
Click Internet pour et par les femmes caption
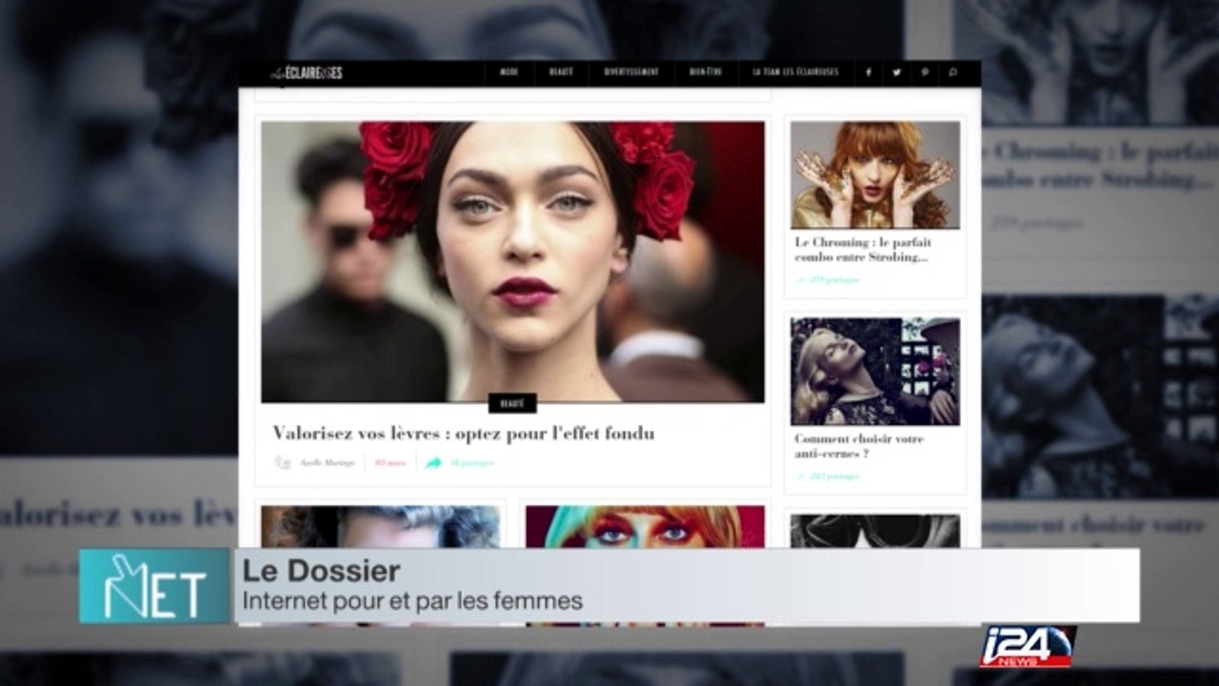tap(412, 602)
